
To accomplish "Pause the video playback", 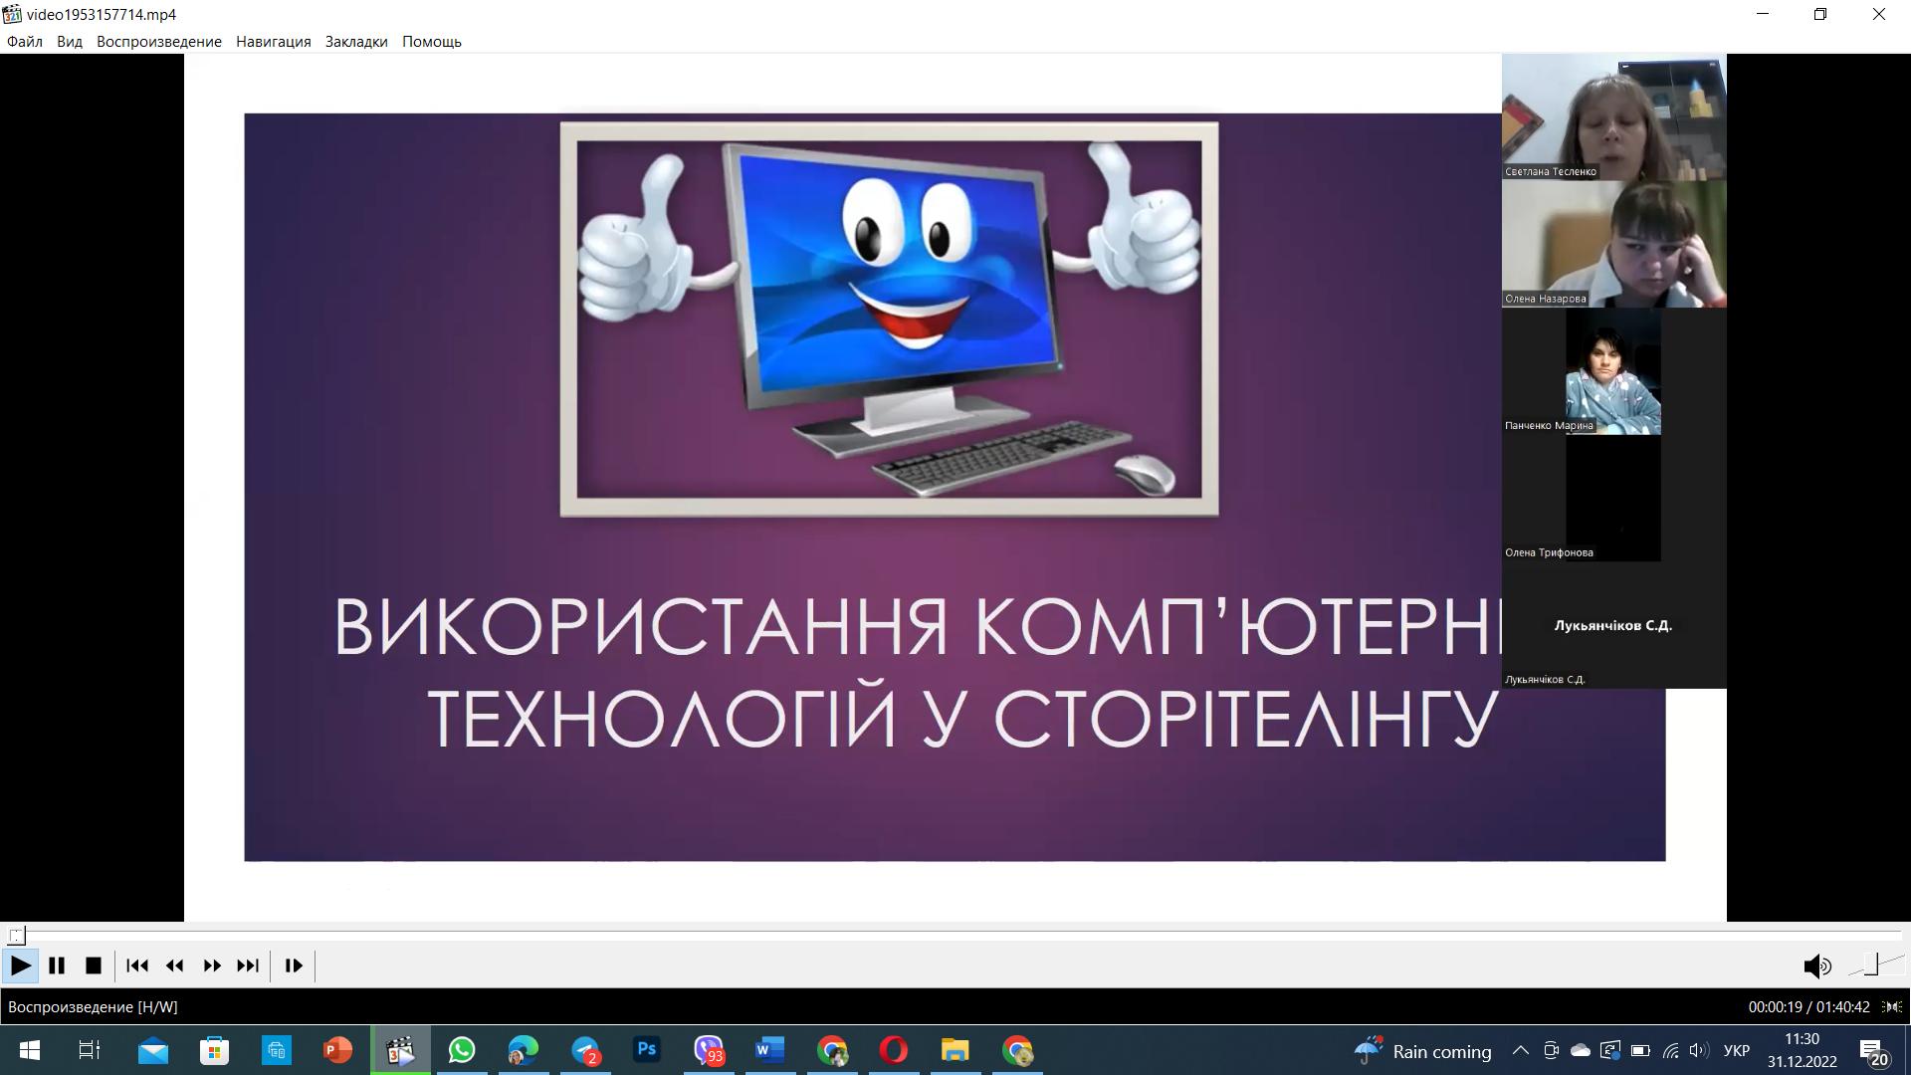I will (57, 966).
